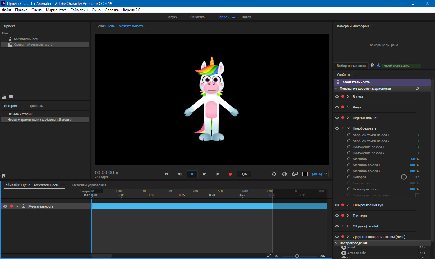Open the Файл menu
The height and width of the screenshot is (259, 435).
[6, 10]
